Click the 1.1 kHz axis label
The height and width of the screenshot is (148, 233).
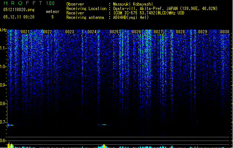click(x=3, y=48)
